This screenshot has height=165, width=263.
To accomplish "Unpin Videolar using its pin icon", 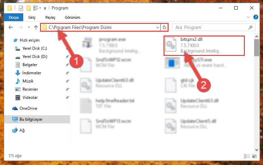I will 67,97.
